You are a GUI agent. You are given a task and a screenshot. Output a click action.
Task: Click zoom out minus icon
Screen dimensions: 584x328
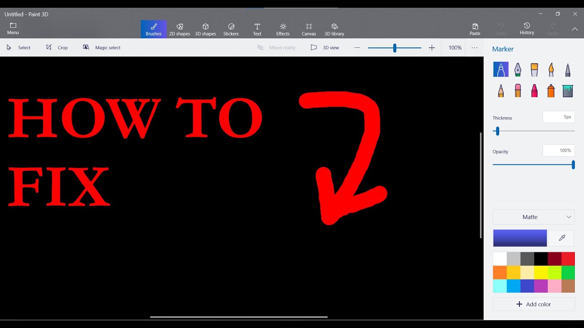357,47
